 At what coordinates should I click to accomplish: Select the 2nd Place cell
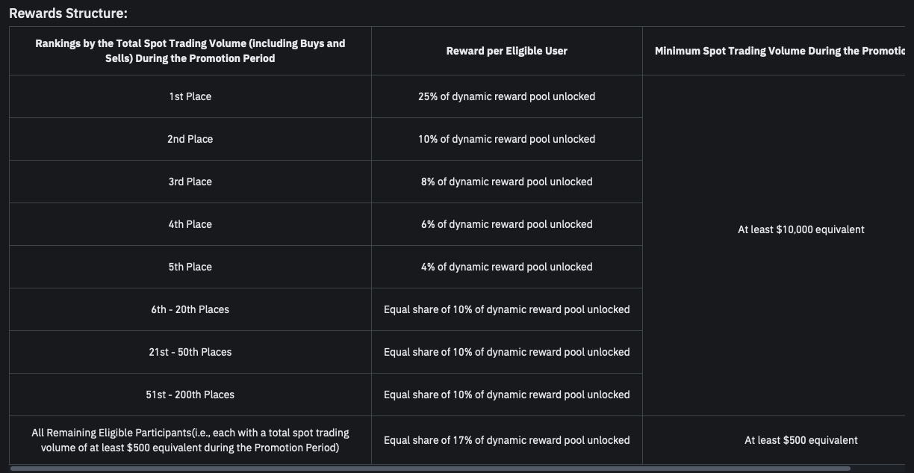(x=190, y=139)
